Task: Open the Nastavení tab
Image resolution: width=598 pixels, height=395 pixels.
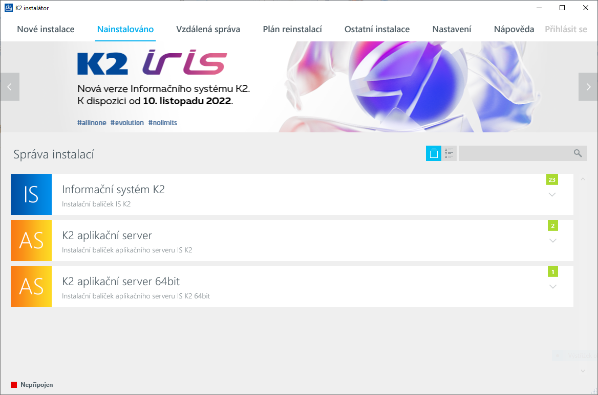Action: pos(452,29)
